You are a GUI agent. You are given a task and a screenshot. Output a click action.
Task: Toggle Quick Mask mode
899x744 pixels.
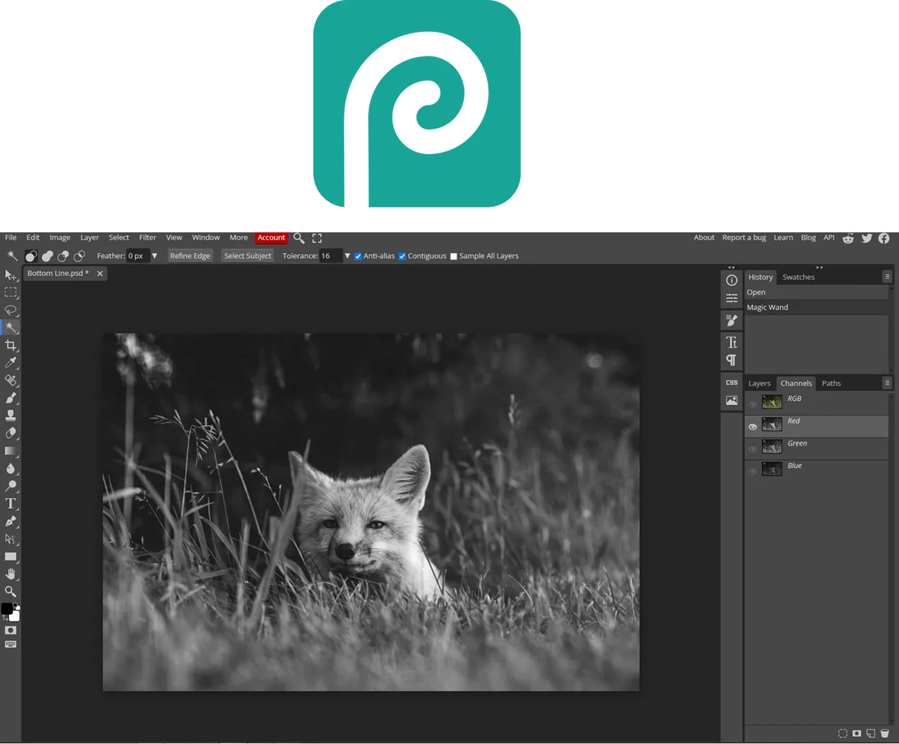coord(11,631)
